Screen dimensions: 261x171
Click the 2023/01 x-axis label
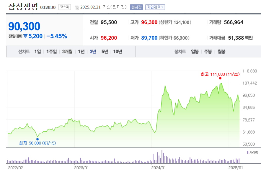point(81,168)
